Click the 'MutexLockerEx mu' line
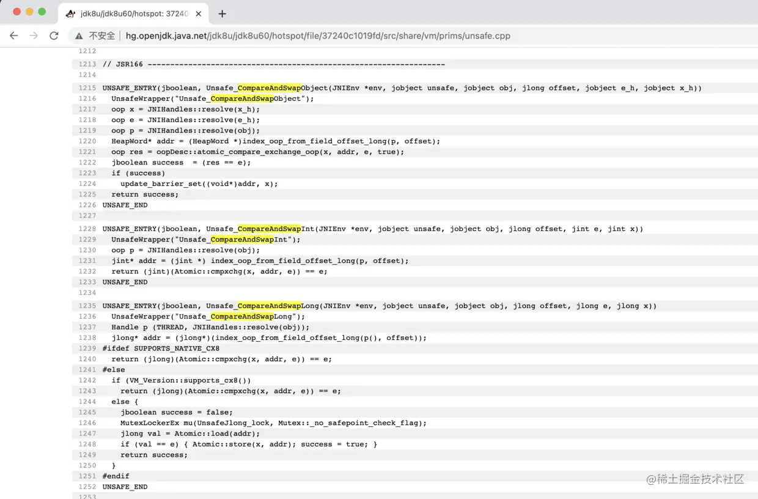Image resolution: width=758 pixels, height=499 pixels. tap(273, 423)
